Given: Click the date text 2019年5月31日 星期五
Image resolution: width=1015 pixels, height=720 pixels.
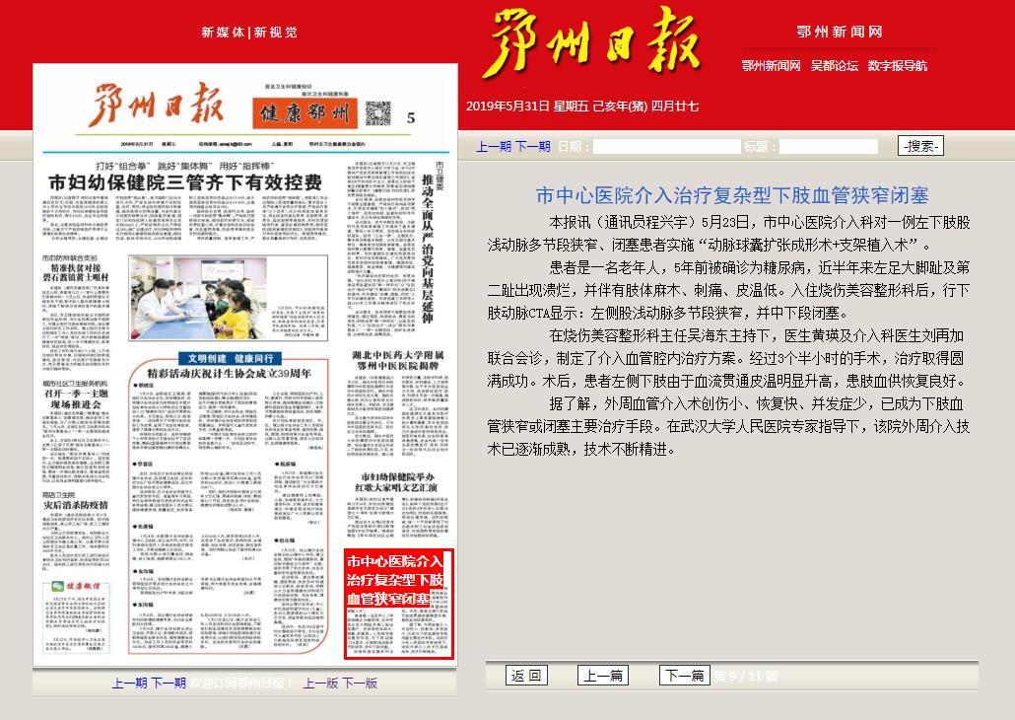Looking at the screenshot, I should pos(527,107).
